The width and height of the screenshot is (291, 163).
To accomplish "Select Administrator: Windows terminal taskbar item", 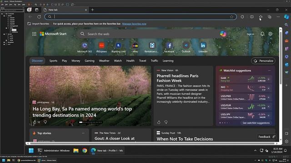I will point(54,151).
